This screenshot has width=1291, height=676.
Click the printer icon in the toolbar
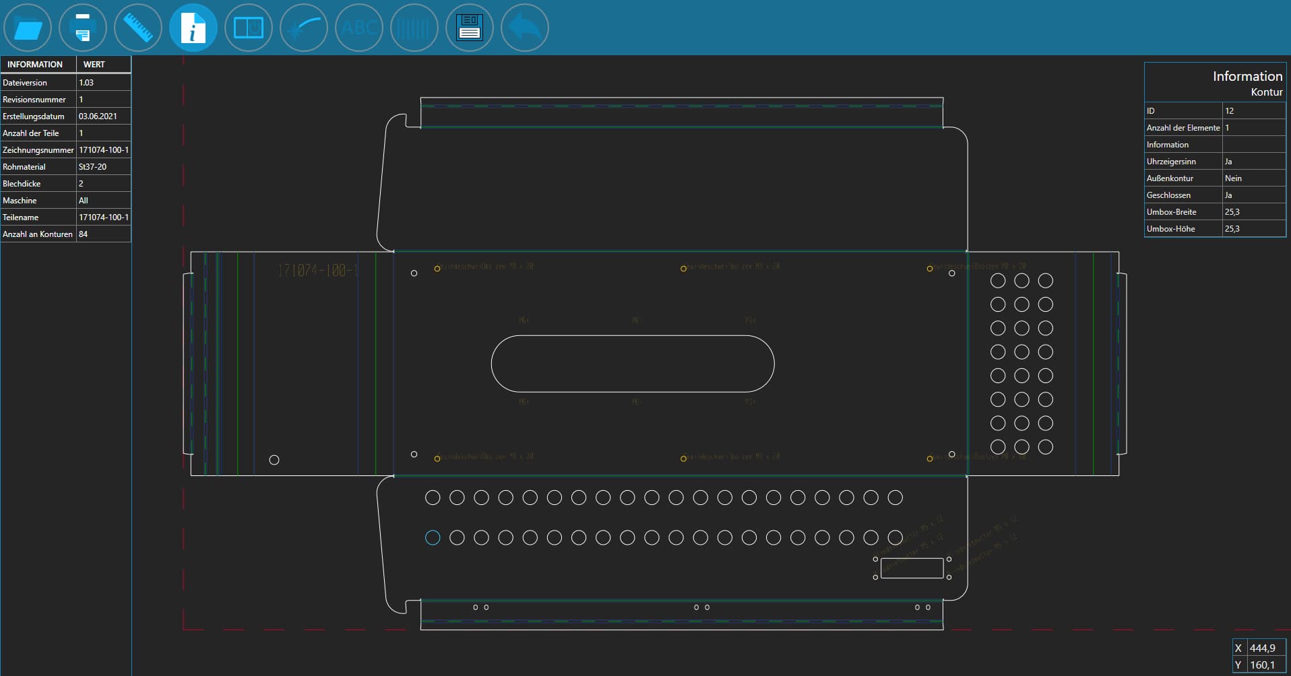(83, 28)
